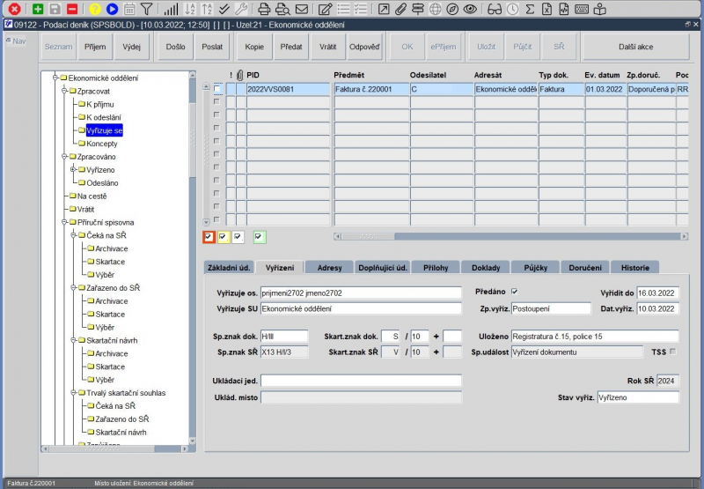Viewport: 704px width, 489px height.
Task: Export via the Excel file icon
Action: pos(546,9)
